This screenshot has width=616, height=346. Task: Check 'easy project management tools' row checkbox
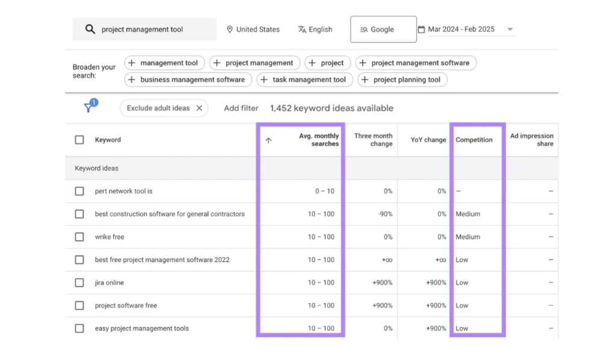coord(79,329)
